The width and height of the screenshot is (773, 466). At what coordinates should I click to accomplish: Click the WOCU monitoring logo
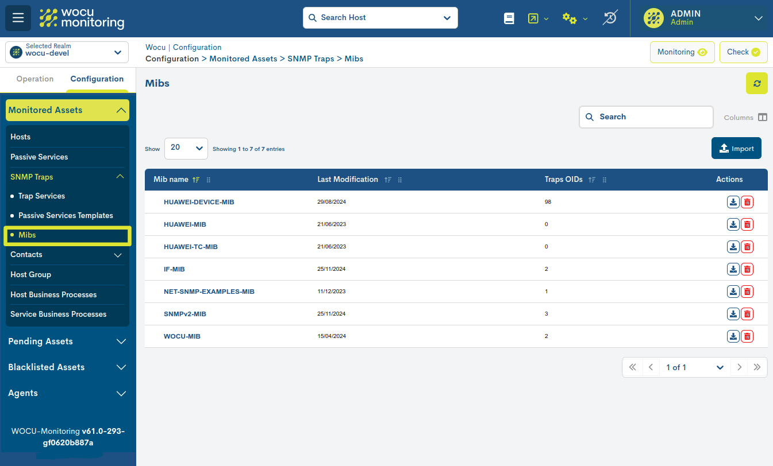82,18
